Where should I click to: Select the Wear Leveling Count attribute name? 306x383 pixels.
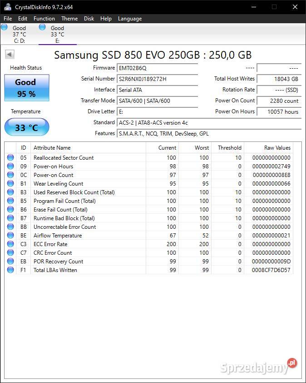point(59,184)
